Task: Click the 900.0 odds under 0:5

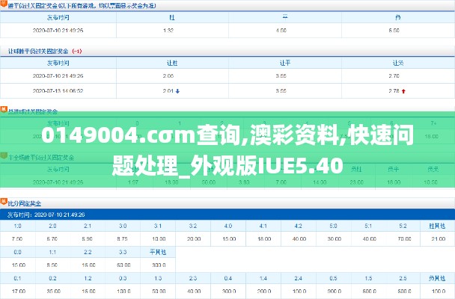Action: [335, 292]
